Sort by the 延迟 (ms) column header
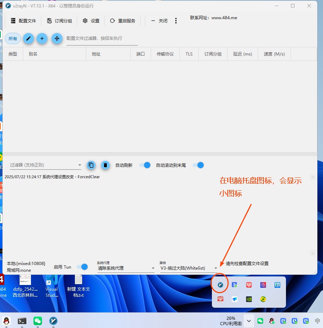Screen dimensions: 323x328 [x=243, y=54]
